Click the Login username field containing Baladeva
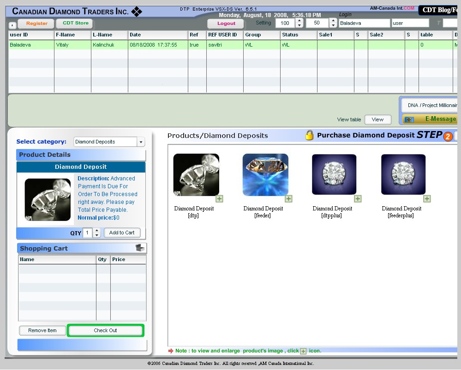The height and width of the screenshot is (370, 461). 365,23
